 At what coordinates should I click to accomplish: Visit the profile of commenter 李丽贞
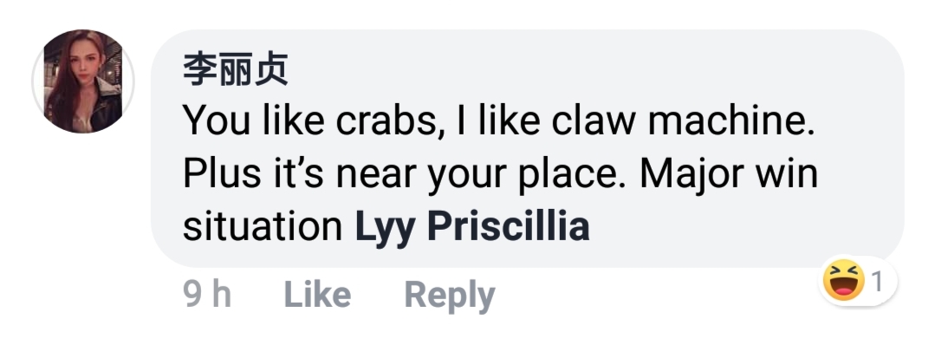coord(235,69)
